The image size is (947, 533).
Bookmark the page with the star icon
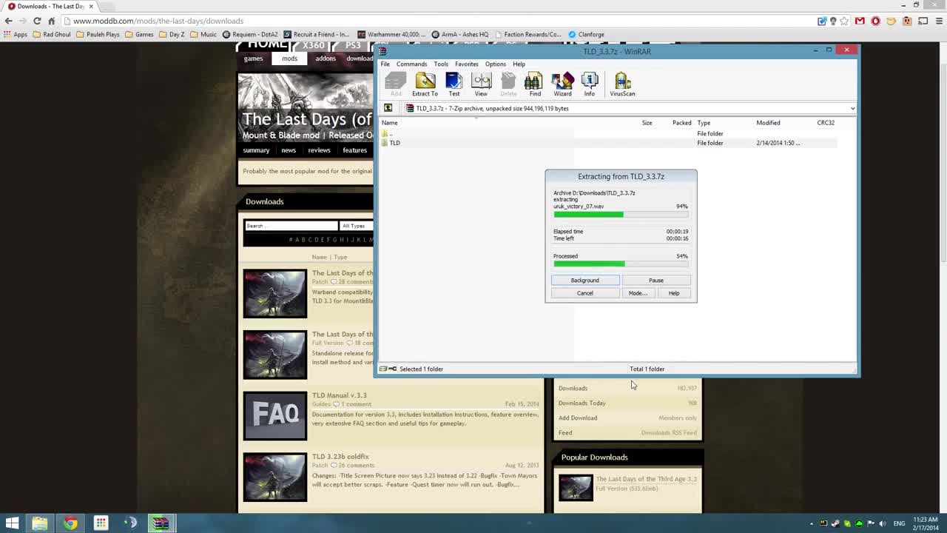pyautogui.click(x=844, y=21)
